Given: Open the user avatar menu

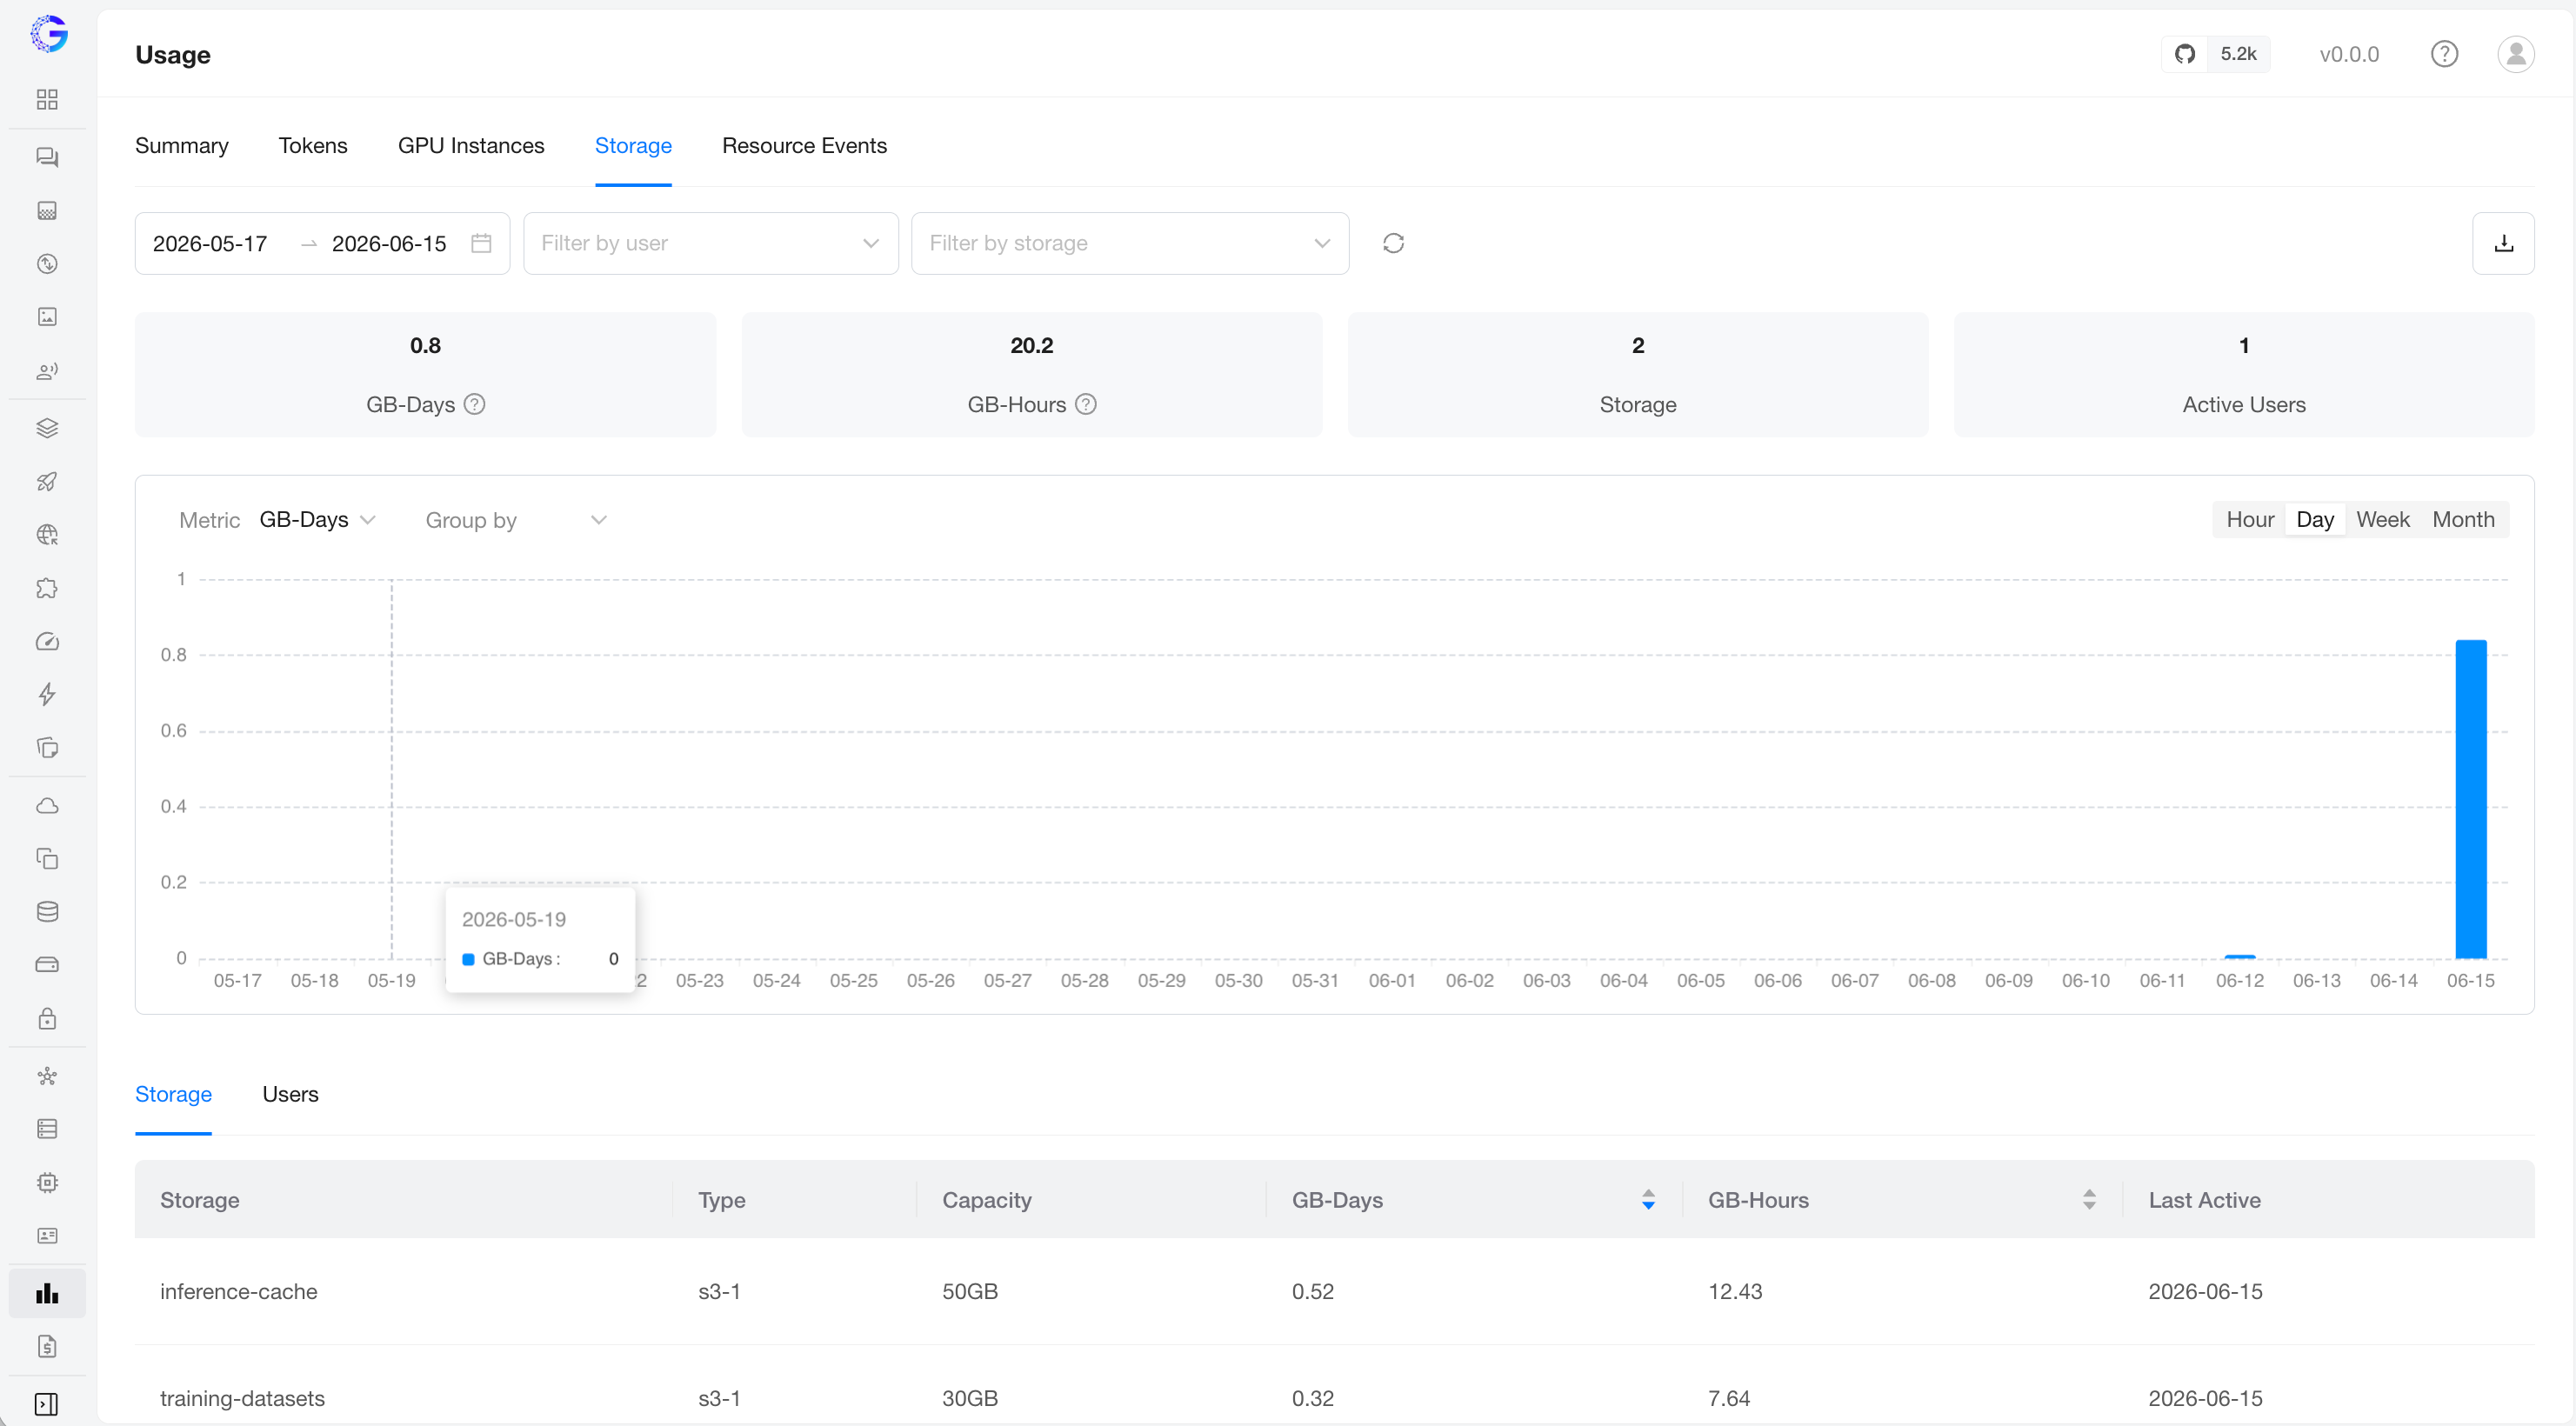Looking at the screenshot, I should coord(2515,54).
